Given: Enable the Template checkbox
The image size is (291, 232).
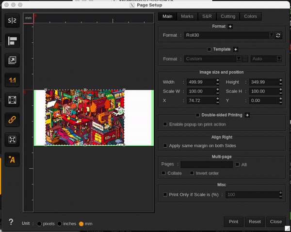Looking at the screenshot, I should tap(209, 49).
